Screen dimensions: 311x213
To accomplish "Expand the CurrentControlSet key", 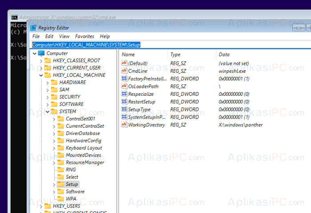I will click(54, 126).
